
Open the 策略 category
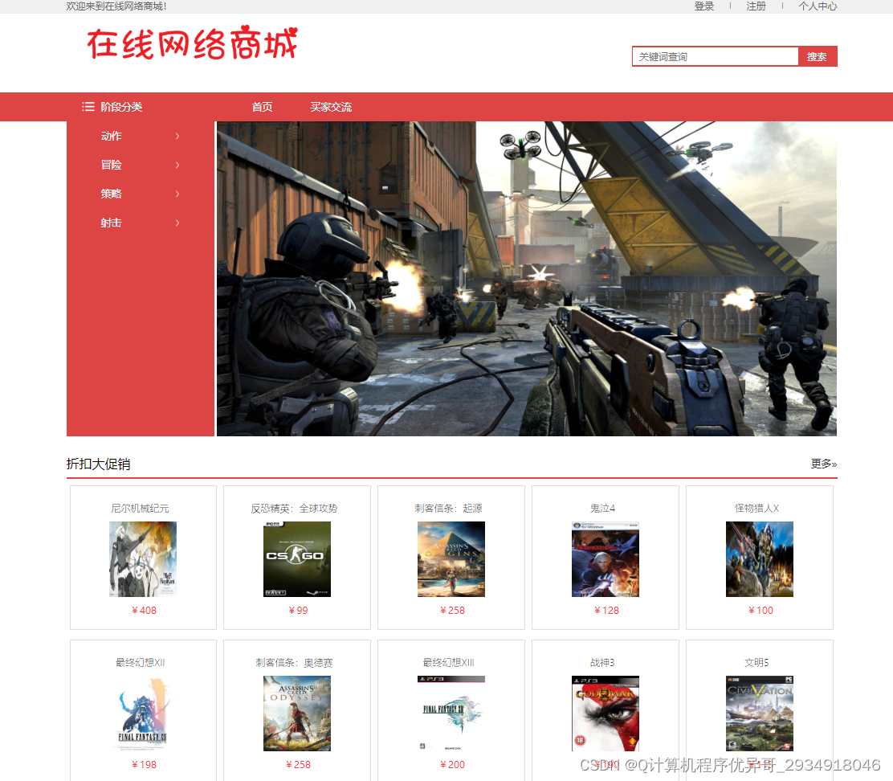[x=111, y=194]
